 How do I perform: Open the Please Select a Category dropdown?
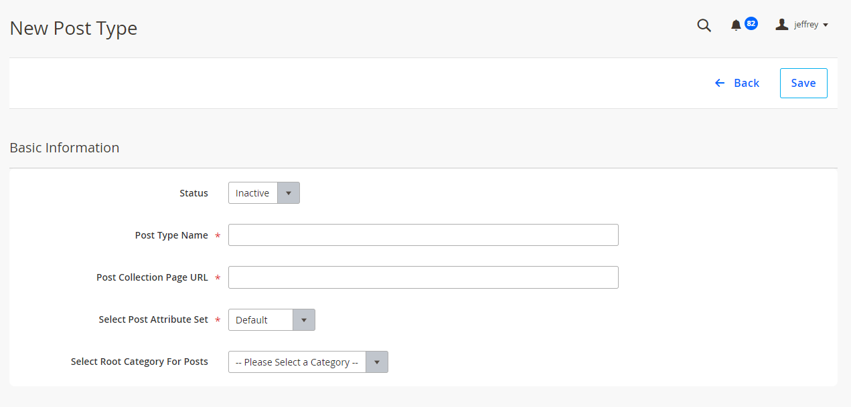(308, 362)
